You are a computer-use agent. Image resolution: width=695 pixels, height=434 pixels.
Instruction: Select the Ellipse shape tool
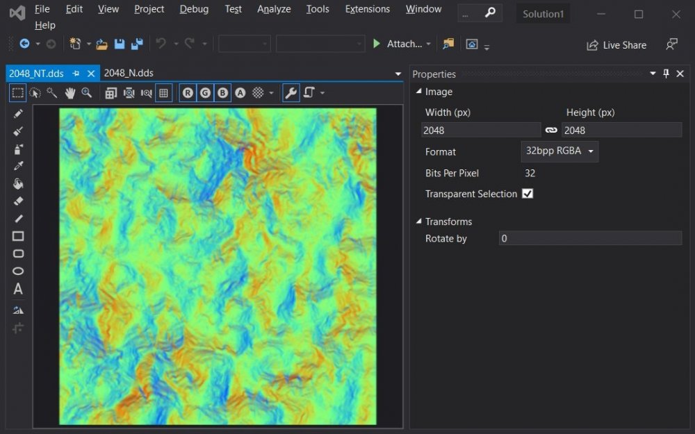pos(18,271)
